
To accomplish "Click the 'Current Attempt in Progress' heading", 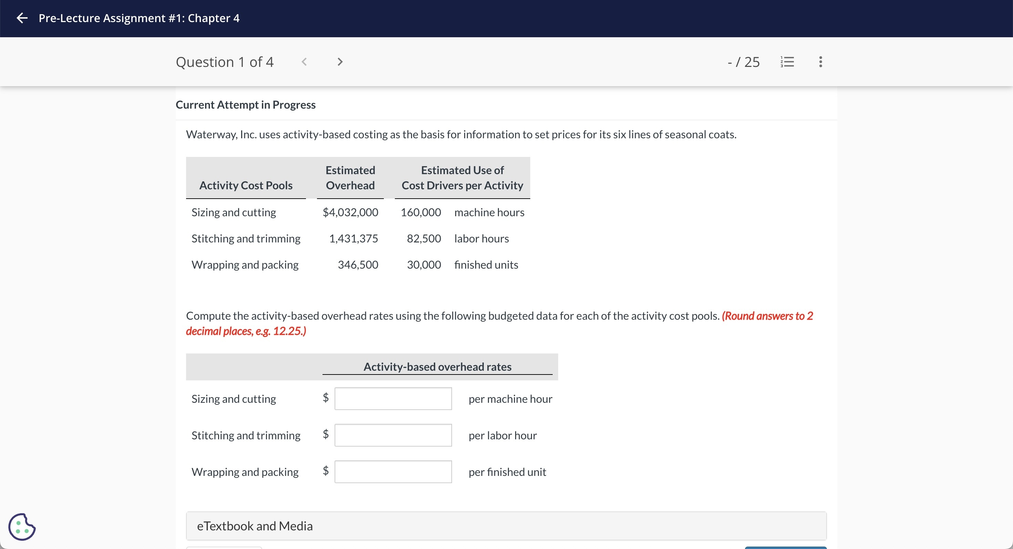I will click(x=245, y=105).
